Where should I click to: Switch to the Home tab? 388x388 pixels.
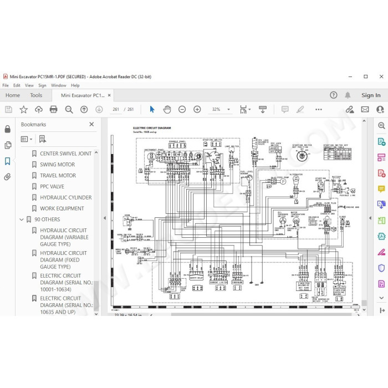pyautogui.click(x=13, y=95)
